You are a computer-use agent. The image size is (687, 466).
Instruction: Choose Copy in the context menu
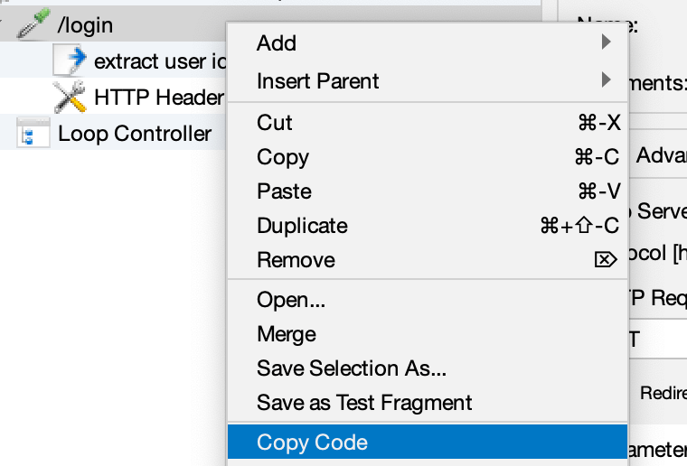(283, 156)
